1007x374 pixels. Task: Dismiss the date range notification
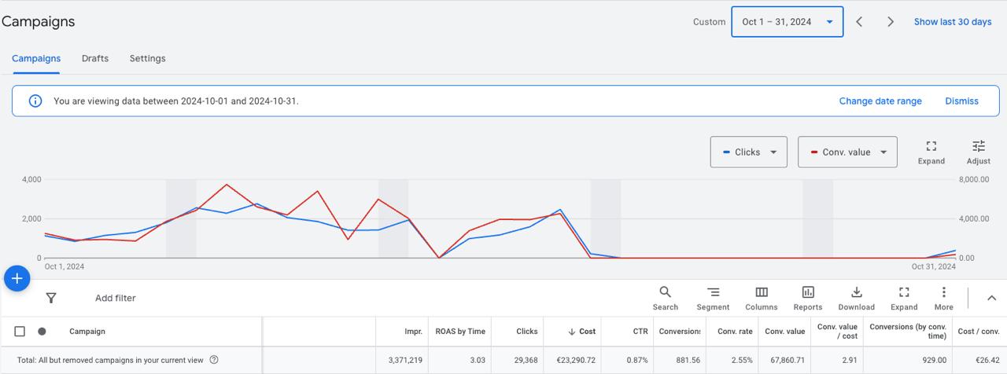coord(961,101)
